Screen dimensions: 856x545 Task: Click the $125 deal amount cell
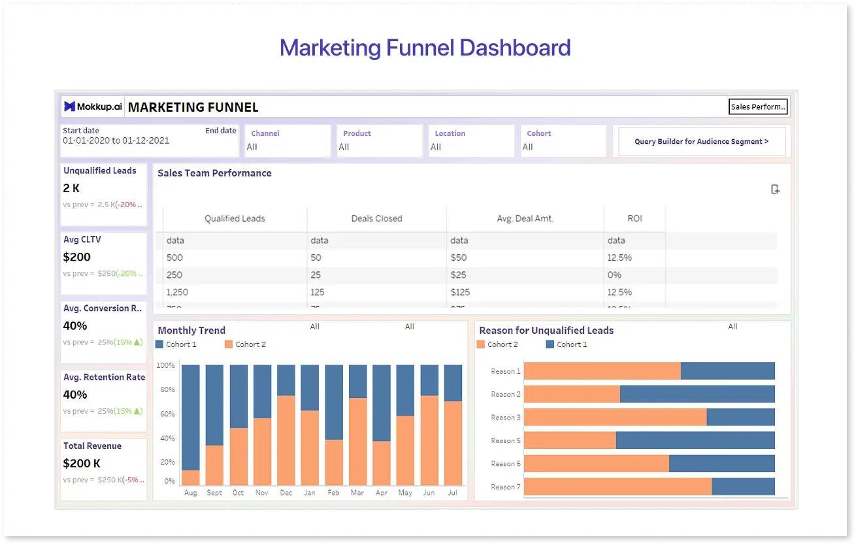click(460, 292)
